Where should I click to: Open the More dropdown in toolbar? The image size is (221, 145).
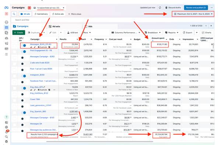coord(87,33)
